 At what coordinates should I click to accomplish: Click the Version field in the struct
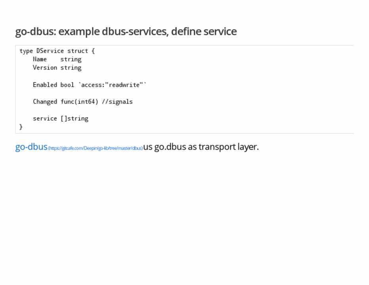click(x=45, y=68)
